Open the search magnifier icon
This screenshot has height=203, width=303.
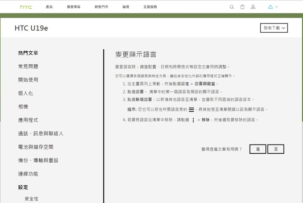click(231, 7)
